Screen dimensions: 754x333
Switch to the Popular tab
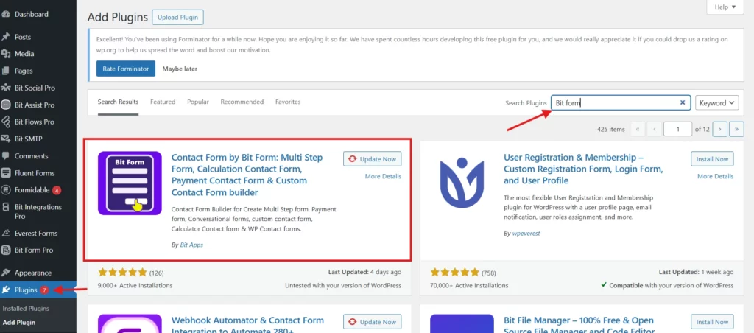(x=198, y=102)
